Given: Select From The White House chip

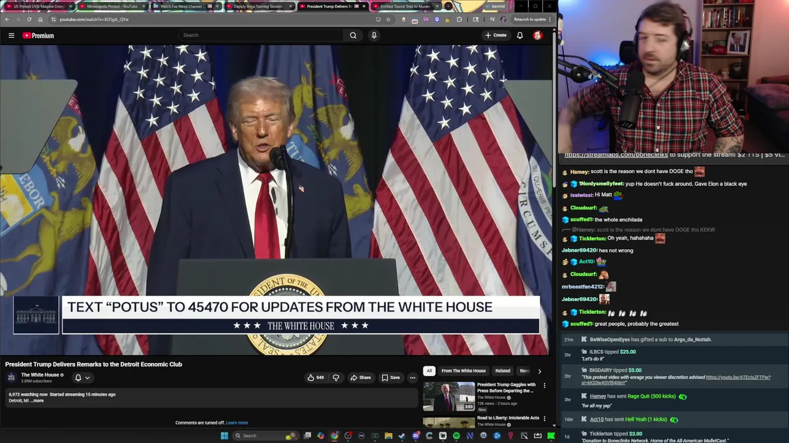Looking at the screenshot, I should pos(464,370).
